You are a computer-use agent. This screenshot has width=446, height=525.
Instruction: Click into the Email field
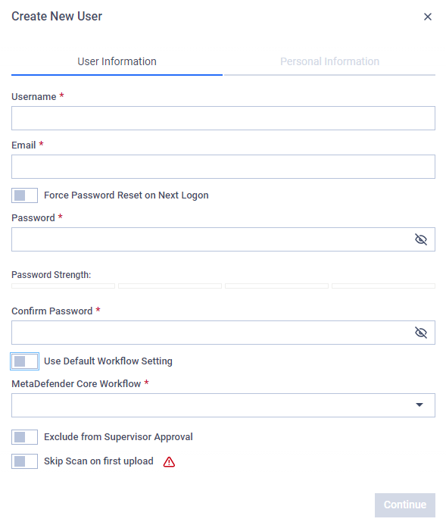[223, 167]
